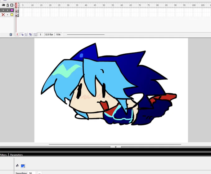
Task: Click the timeline horizontal scrollbar
Action: coord(86,34)
